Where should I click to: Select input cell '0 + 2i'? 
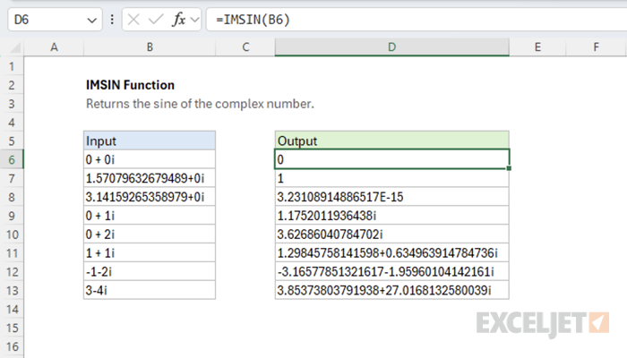tap(150, 234)
